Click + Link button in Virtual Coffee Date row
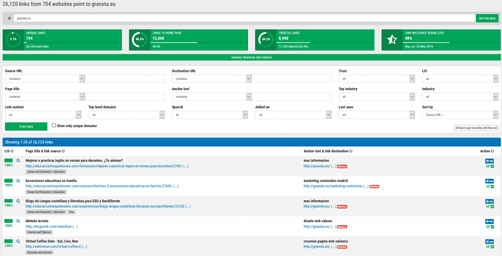 pos(490,242)
